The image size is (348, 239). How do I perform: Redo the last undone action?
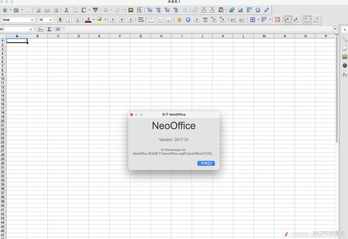[117, 10]
